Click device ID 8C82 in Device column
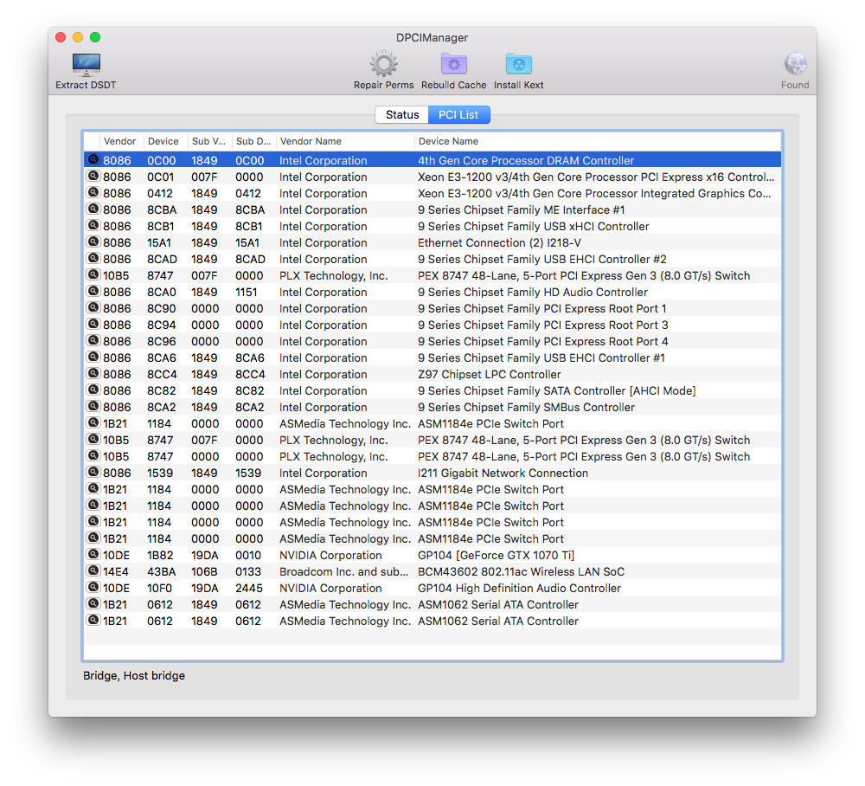 [162, 390]
